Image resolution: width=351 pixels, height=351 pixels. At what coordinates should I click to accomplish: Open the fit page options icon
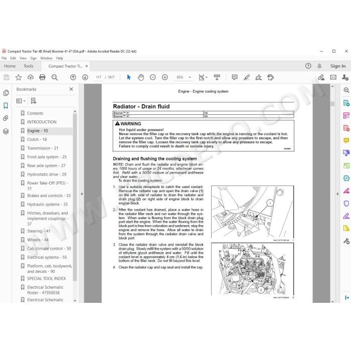[x=203, y=77]
